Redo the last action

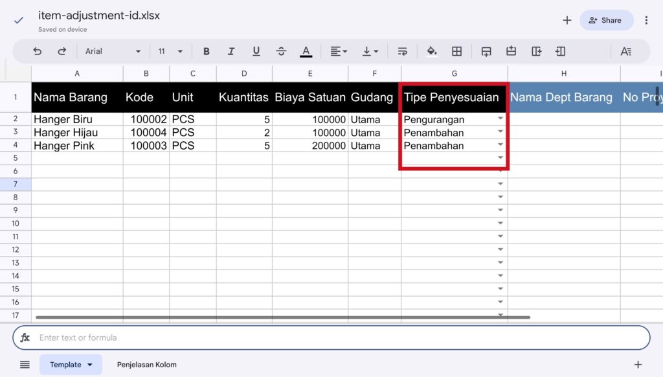(62, 51)
